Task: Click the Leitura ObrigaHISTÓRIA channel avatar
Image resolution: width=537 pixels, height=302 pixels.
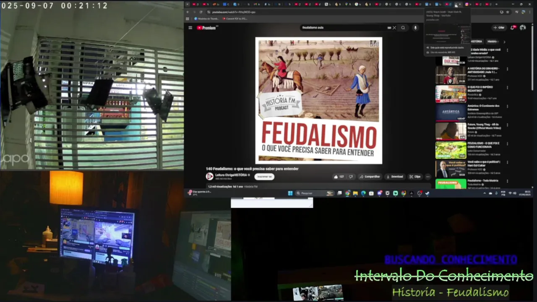Action: (209, 177)
